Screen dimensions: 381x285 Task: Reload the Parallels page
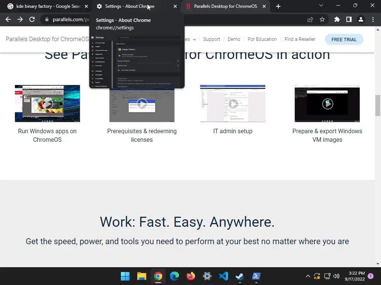pyautogui.click(x=32, y=19)
